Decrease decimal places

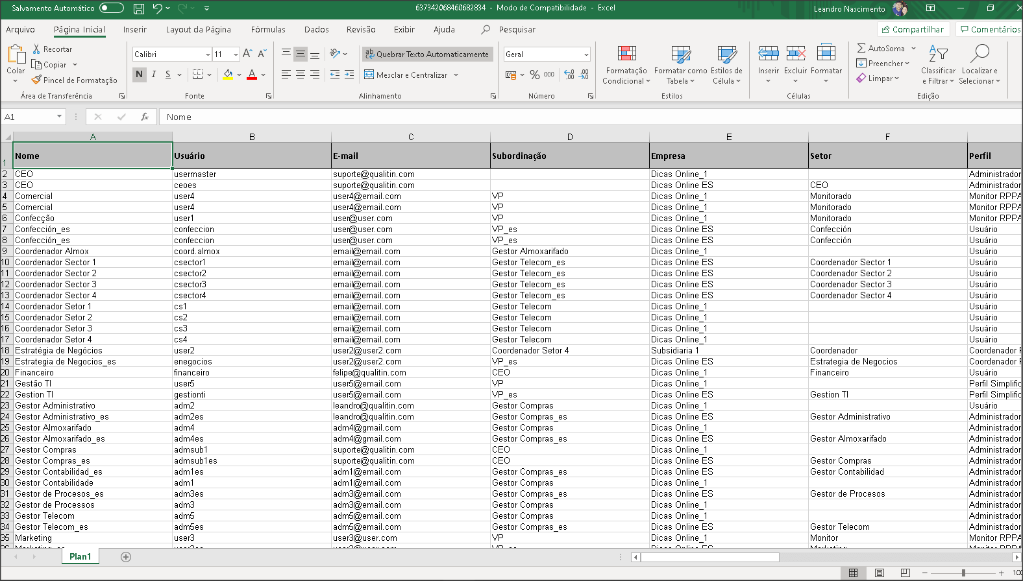coord(584,75)
